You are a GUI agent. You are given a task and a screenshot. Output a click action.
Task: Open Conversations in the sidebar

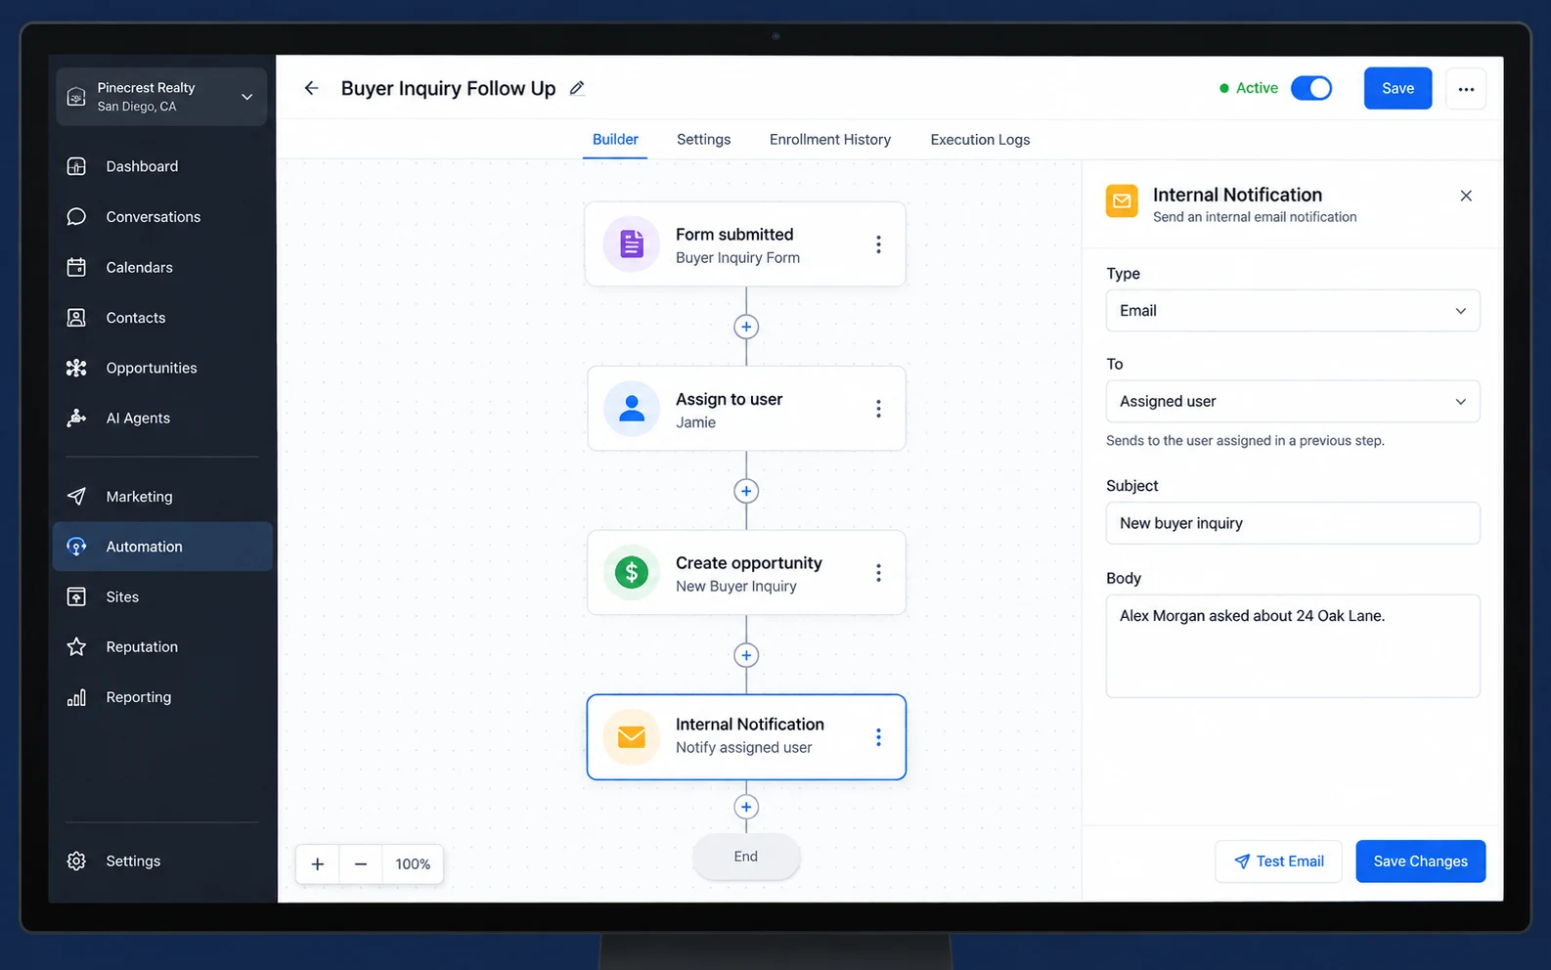[x=162, y=217]
